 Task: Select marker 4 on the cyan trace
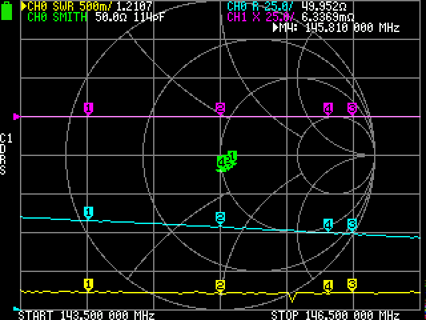(x=327, y=224)
